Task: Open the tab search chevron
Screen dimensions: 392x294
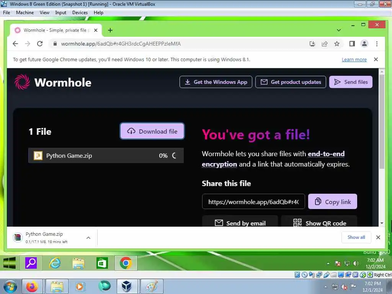Action: tap(339, 30)
